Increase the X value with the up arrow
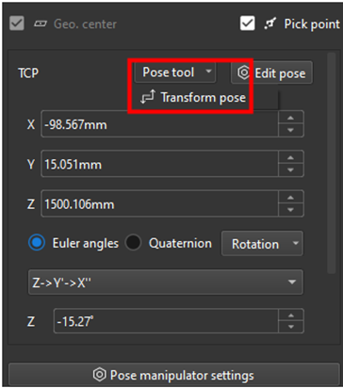Viewport: 343px width, 388px height. click(290, 118)
